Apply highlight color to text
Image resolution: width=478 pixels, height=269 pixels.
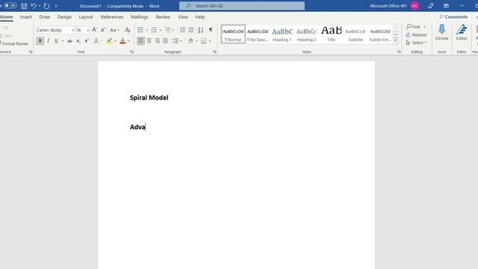(110, 41)
